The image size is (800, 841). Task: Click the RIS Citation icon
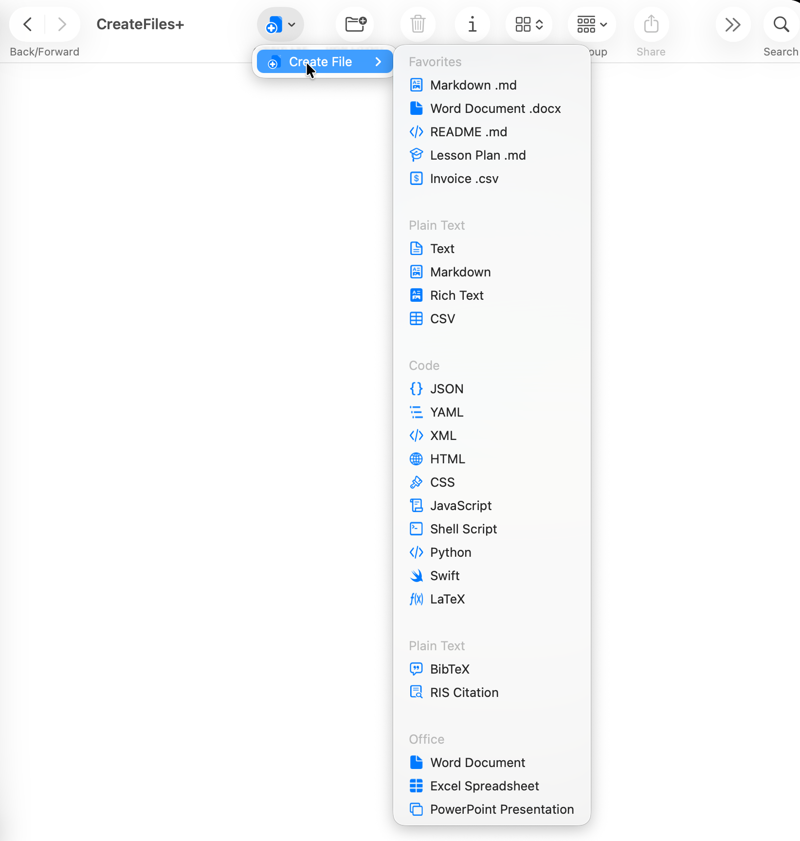(416, 693)
